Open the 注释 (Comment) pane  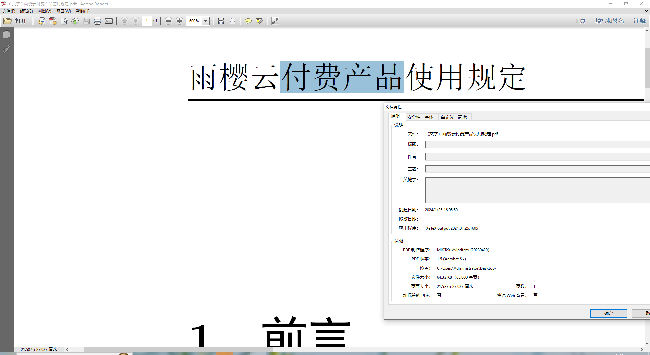point(640,21)
